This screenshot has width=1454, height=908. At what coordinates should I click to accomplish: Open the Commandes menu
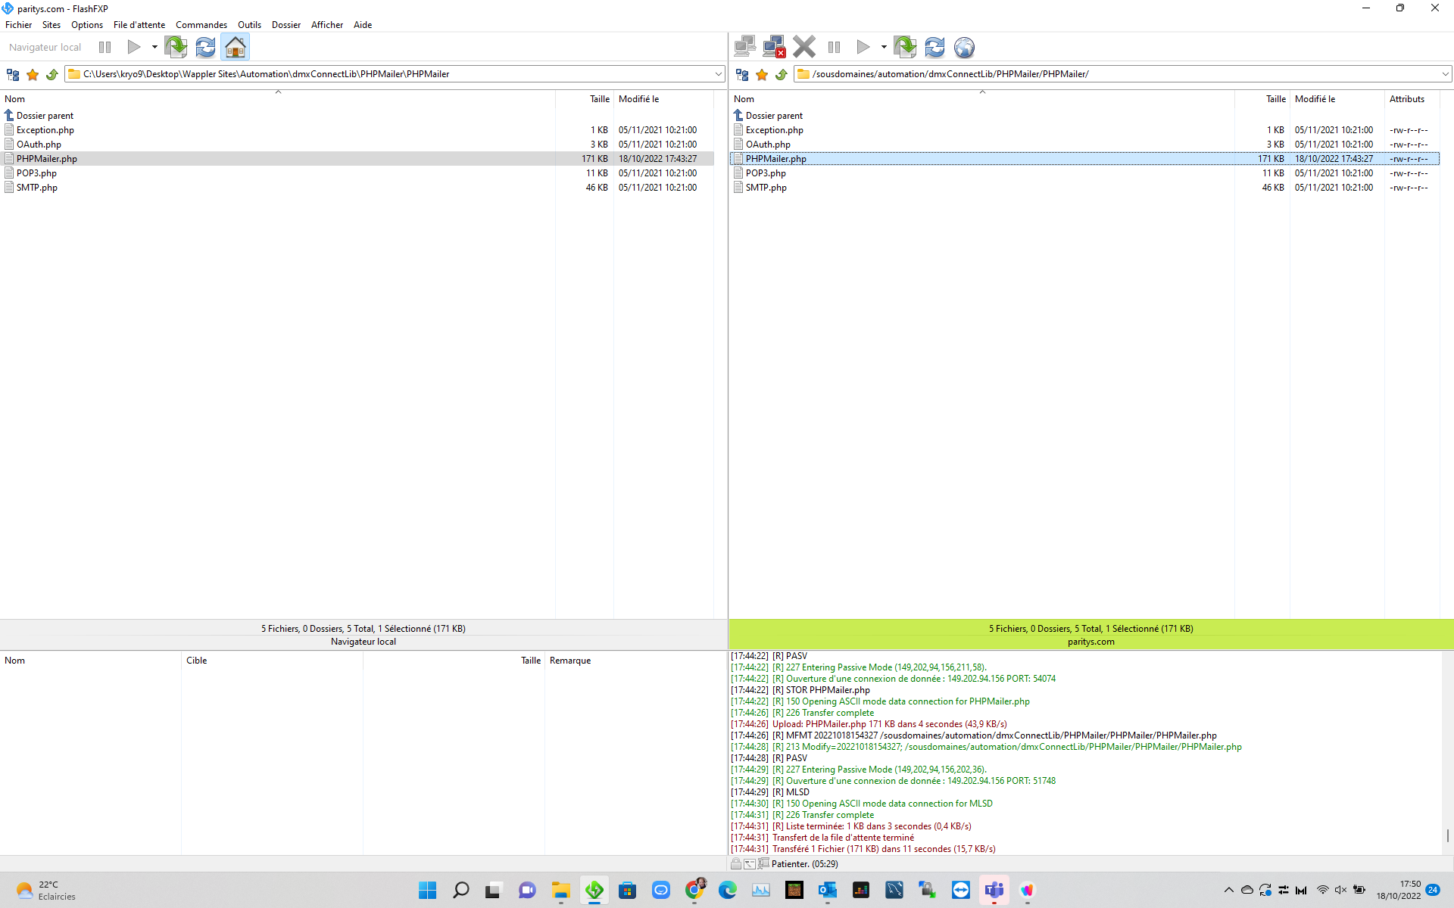201,25
